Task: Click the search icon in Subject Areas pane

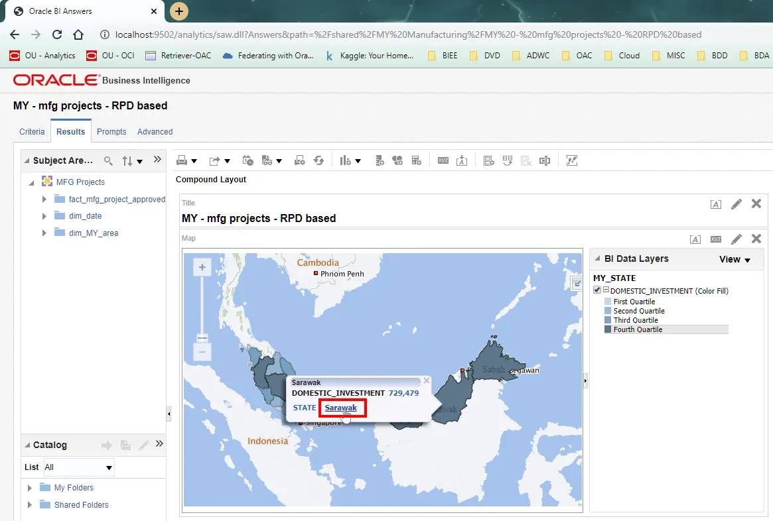Action: point(108,160)
